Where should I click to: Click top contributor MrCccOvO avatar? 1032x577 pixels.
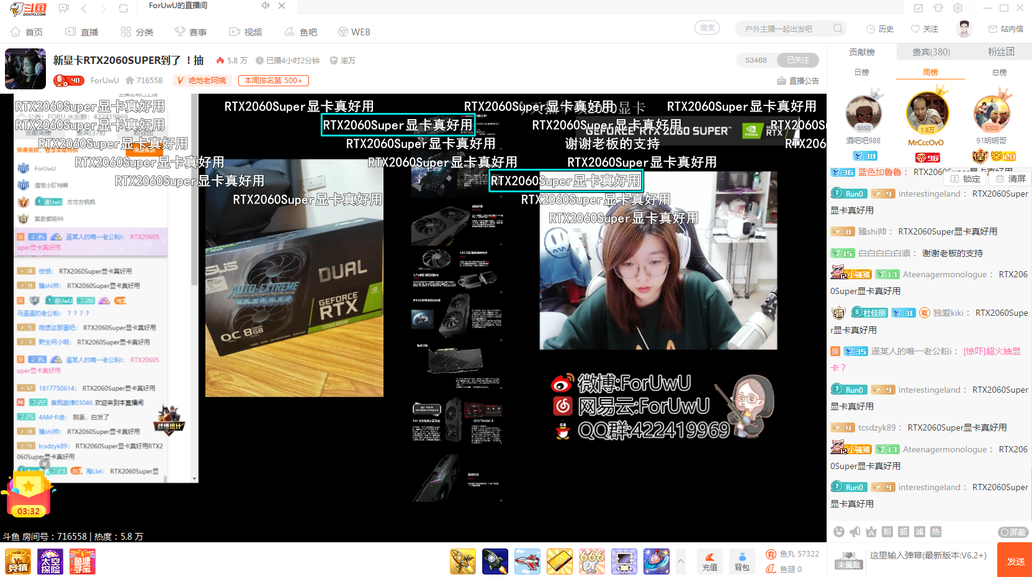(x=927, y=112)
